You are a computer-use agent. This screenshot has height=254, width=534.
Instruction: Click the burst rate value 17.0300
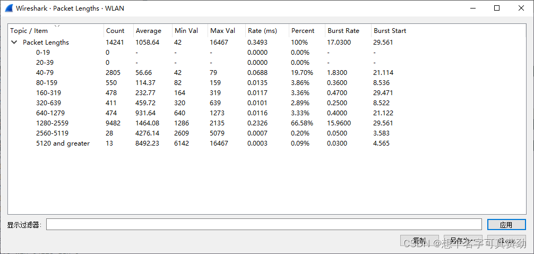click(x=339, y=43)
